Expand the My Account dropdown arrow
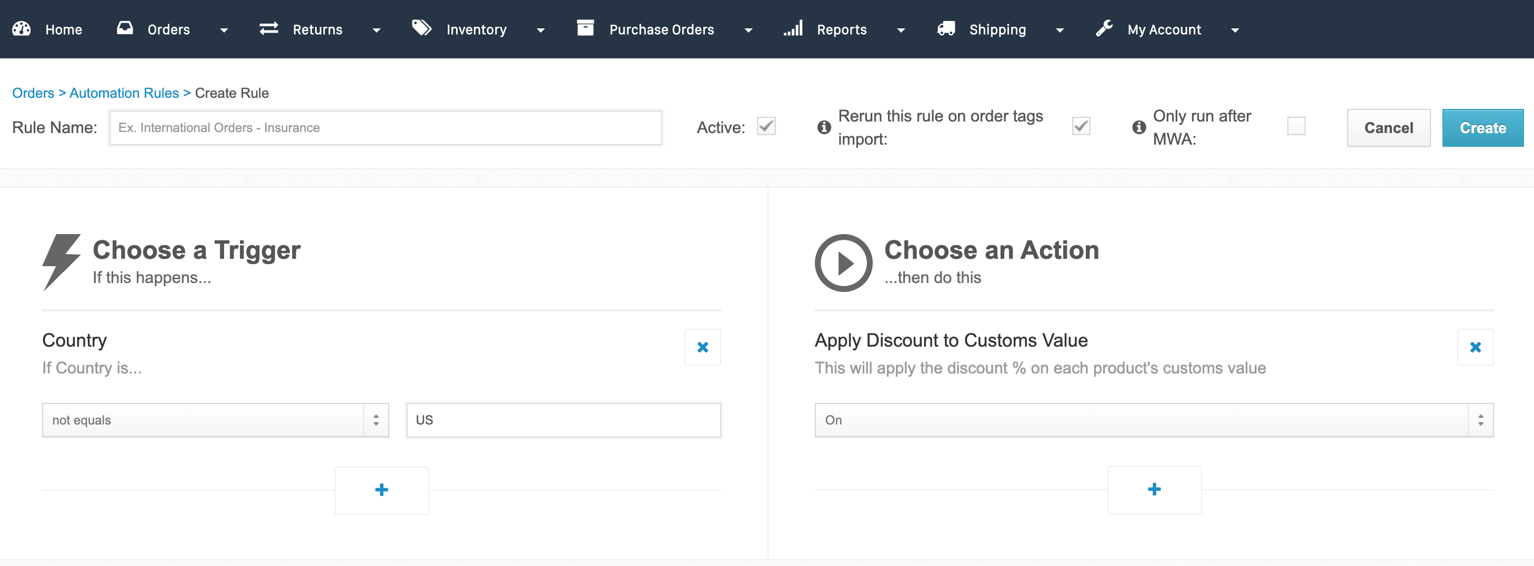Screen dimensions: 1534x566 coord(1235,31)
